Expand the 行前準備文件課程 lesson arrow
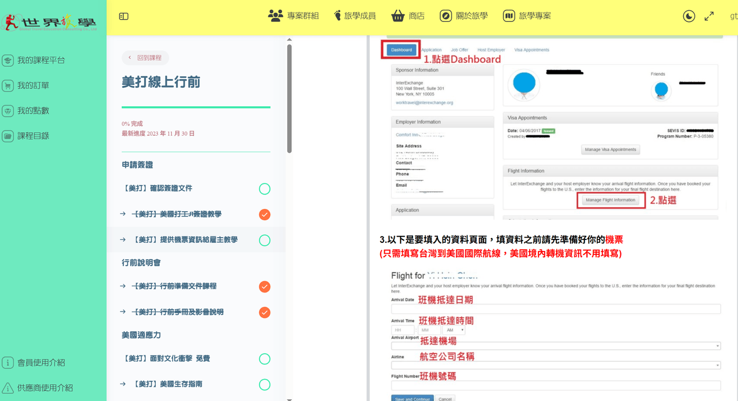This screenshot has height=401, width=738. point(123,286)
